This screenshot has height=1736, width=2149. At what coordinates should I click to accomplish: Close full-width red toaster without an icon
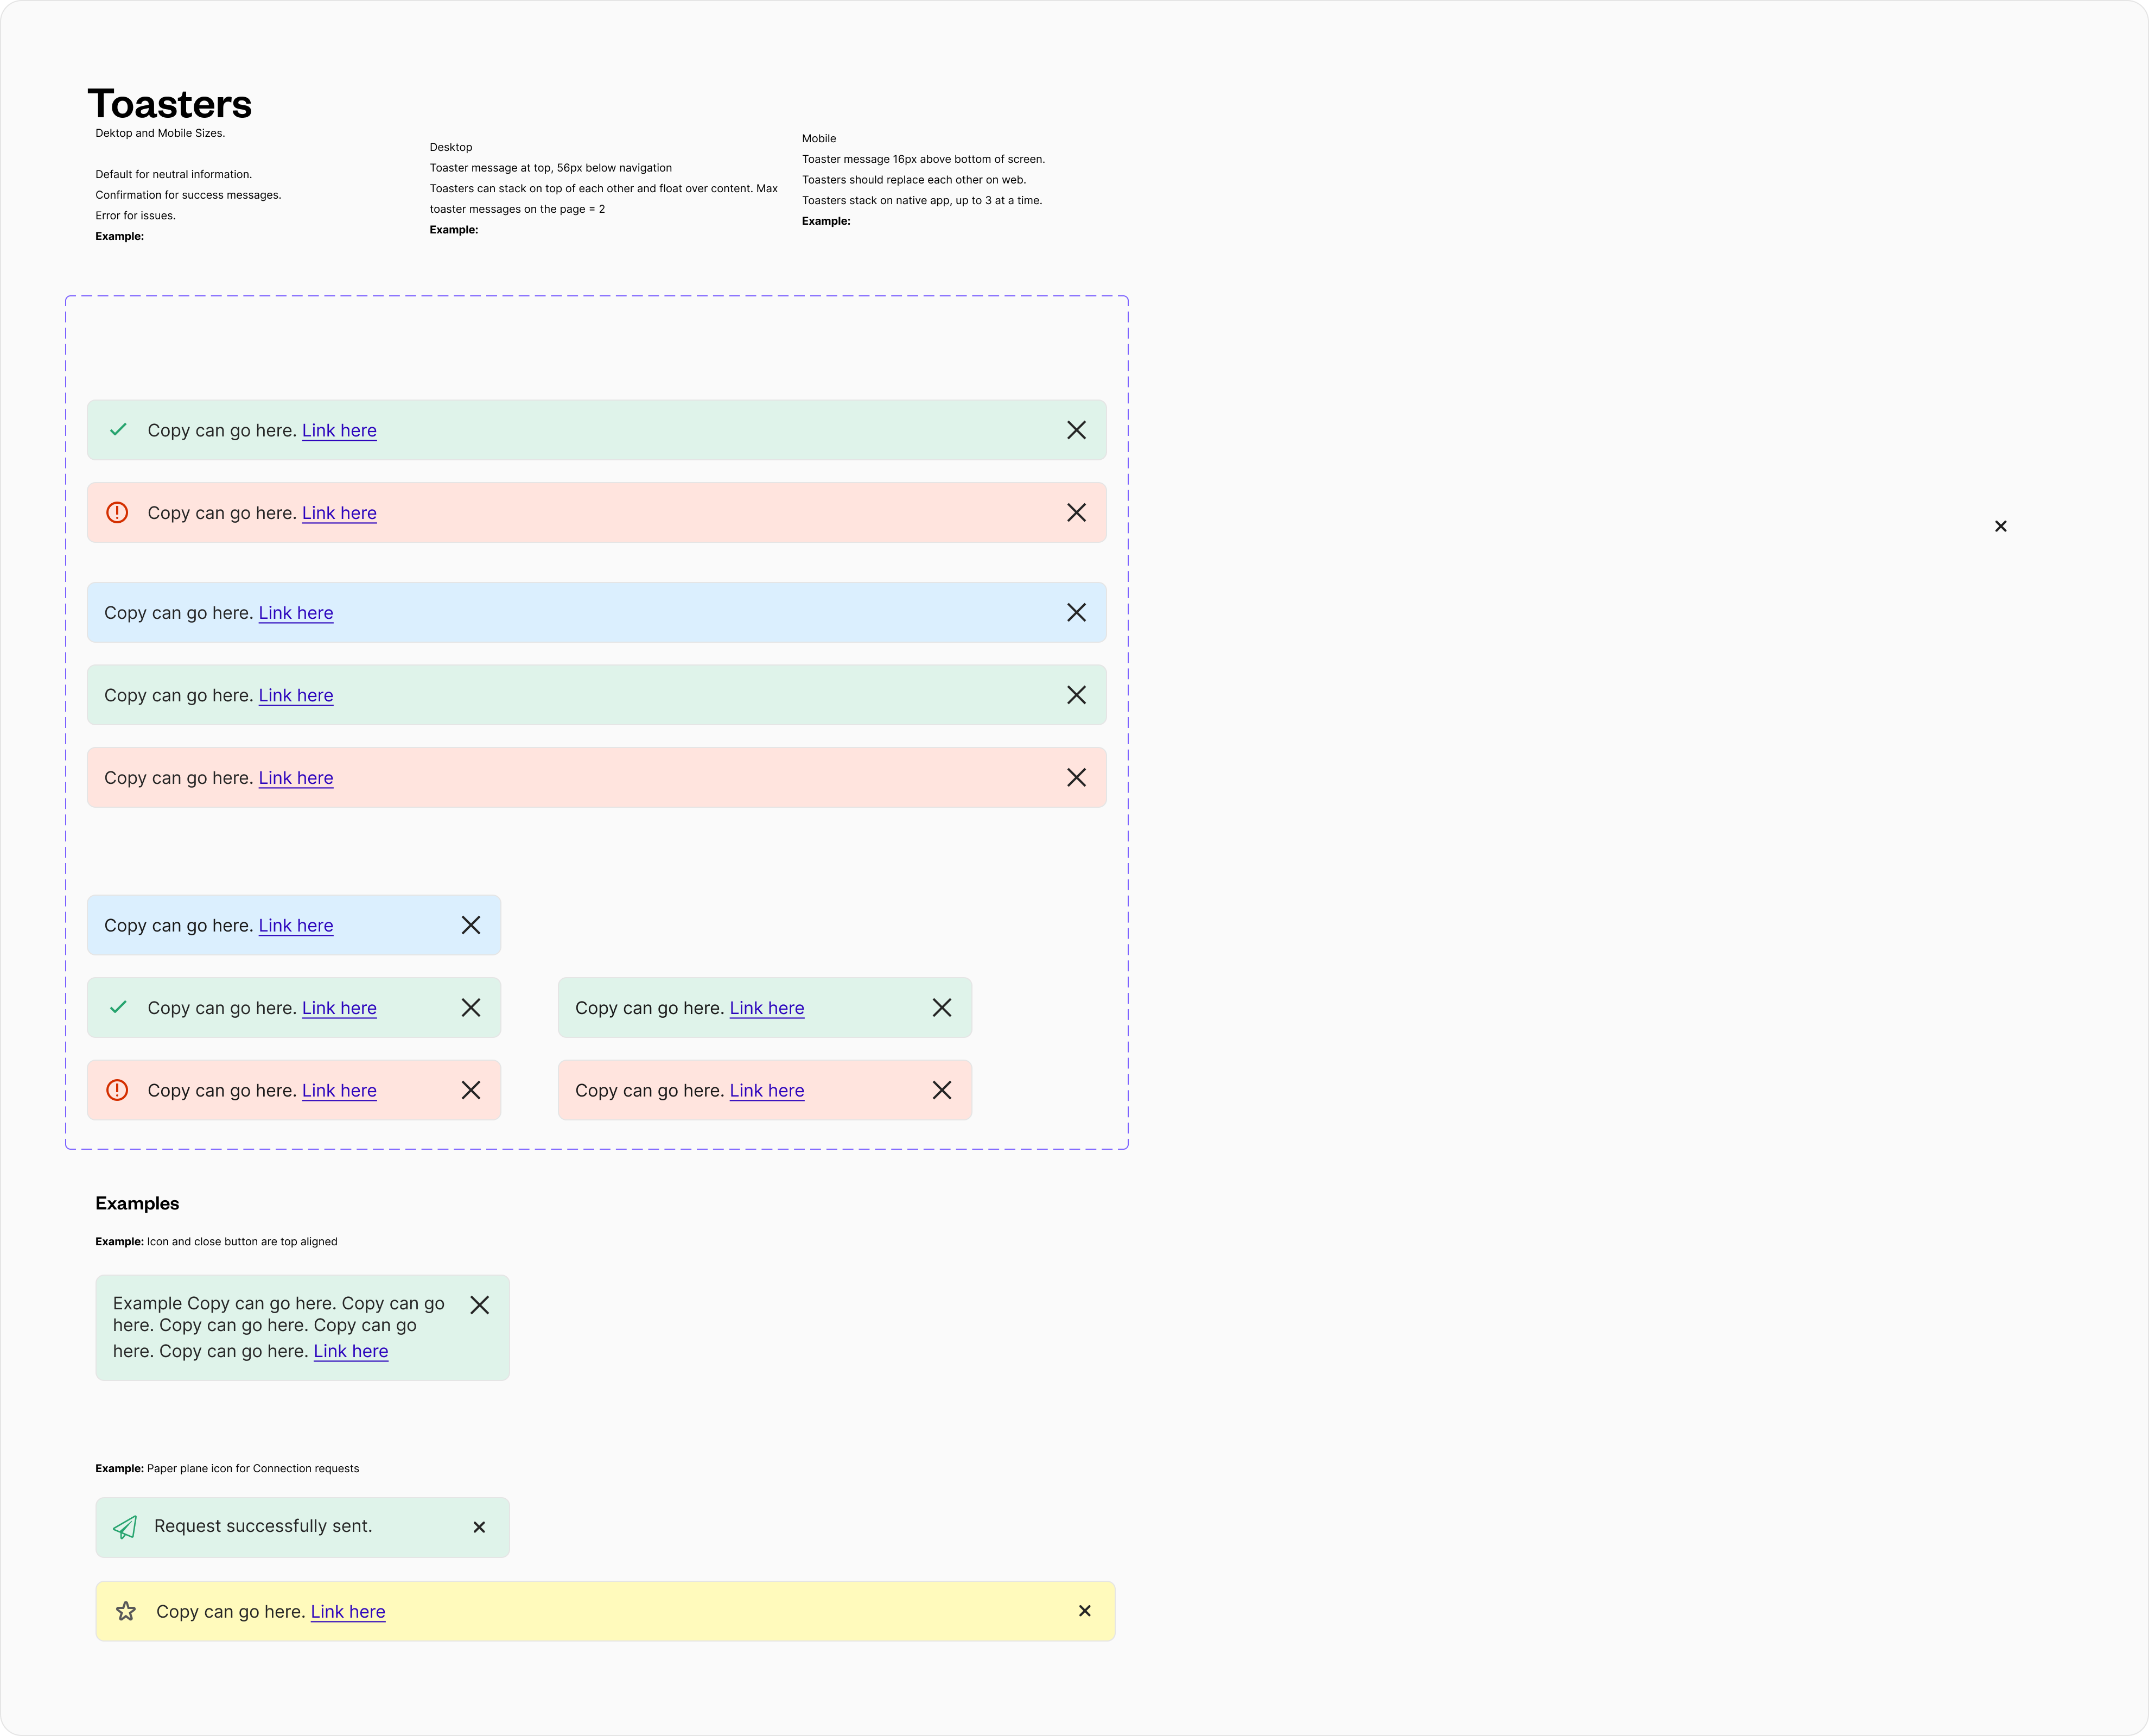click(1077, 778)
